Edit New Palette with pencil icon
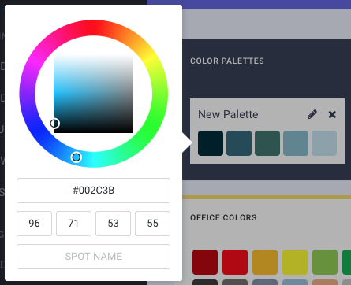351x285 pixels. coord(312,114)
